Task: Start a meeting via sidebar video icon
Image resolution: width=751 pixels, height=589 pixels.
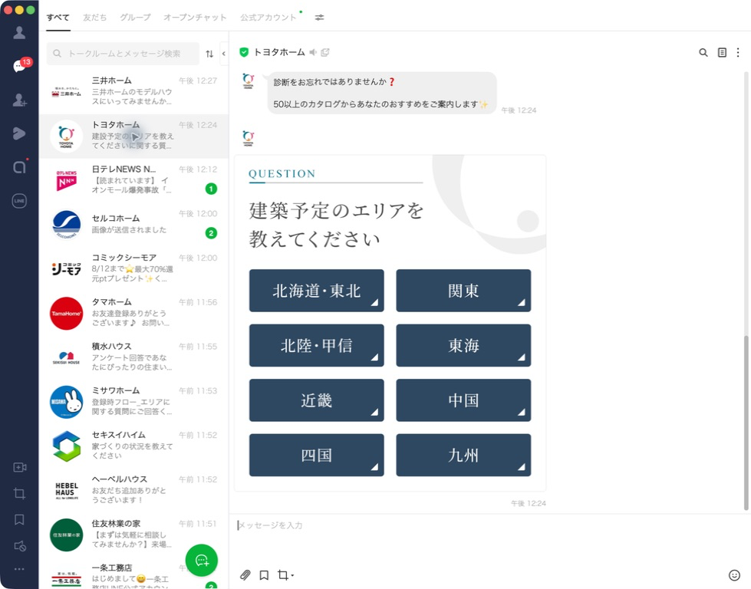Action: point(20,467)
